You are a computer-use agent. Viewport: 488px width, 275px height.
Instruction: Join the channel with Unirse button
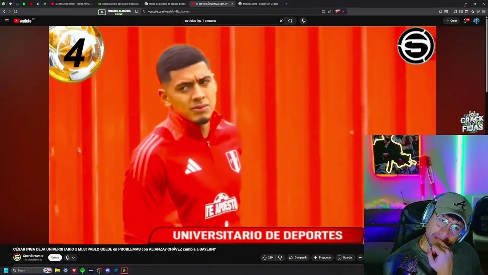click(x=55, y=257)
